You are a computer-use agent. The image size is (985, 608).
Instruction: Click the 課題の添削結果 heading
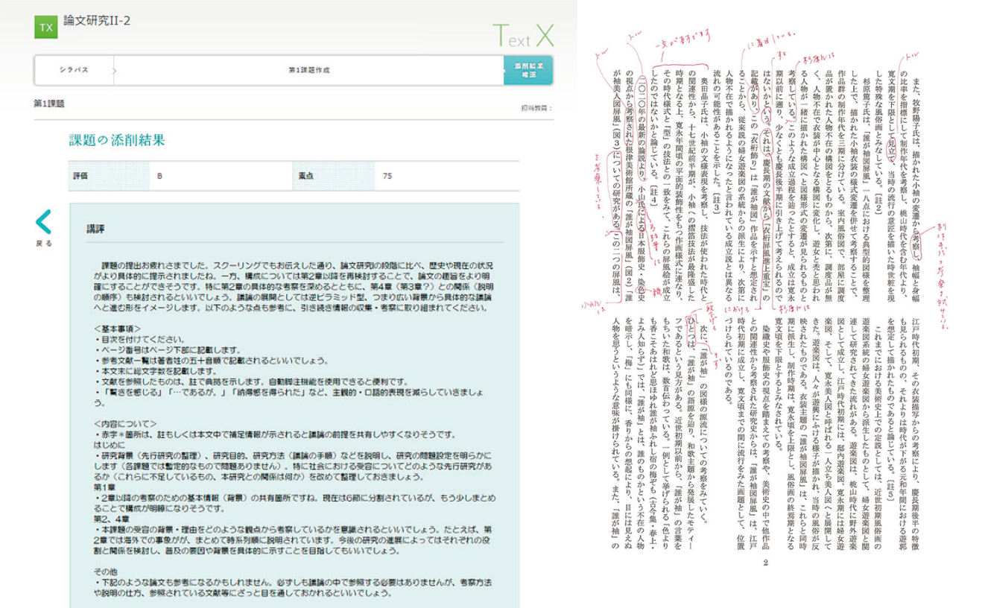tap(116, 140)
